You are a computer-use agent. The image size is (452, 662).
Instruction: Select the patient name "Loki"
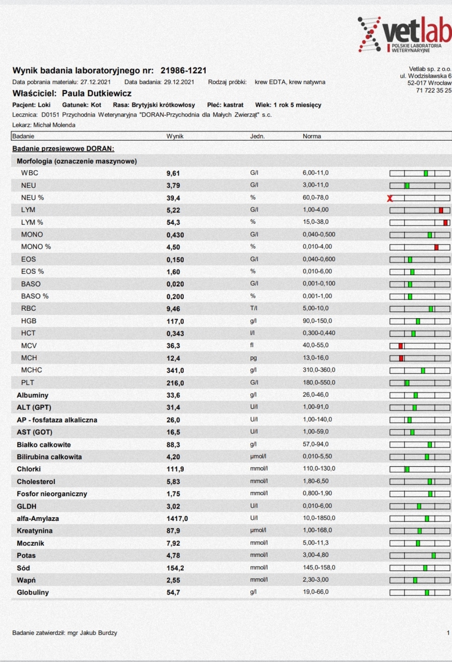pos(44,105)
